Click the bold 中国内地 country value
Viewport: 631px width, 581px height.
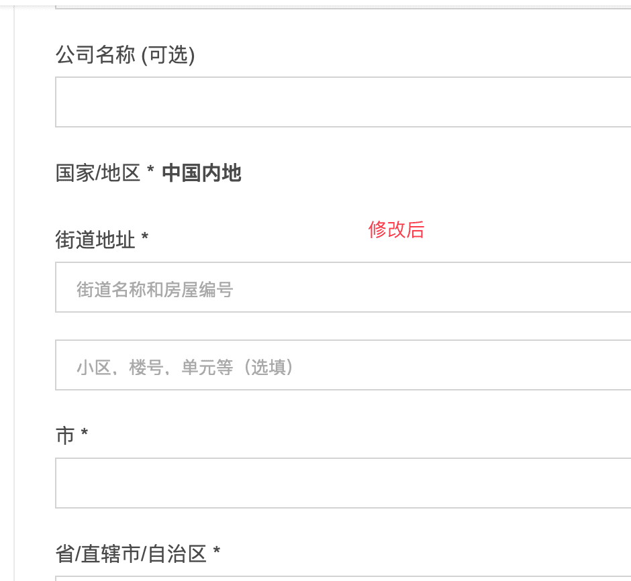(201, 173)
